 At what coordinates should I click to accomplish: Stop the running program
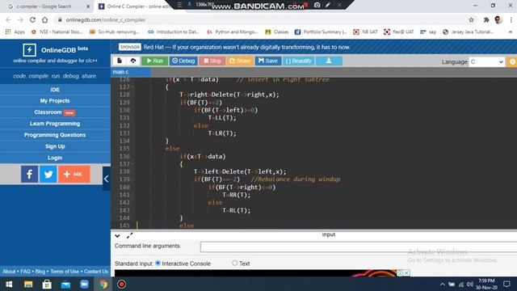coord(212,61)
